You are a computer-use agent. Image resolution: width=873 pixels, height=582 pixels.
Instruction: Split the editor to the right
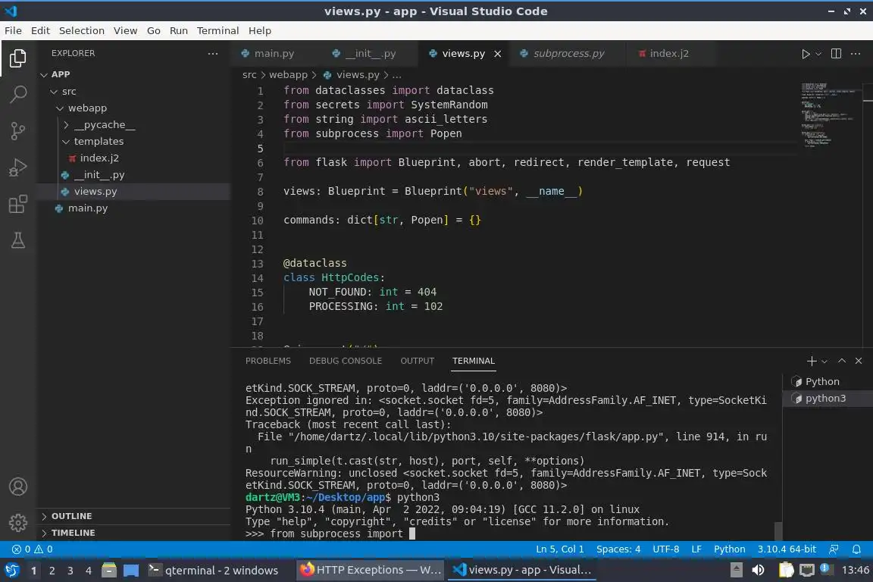coord(836,54)
